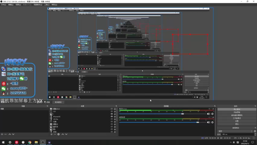This screenshot has height=145, width=257.
Task: Adjust transition duration stepper arrows
Action: pyautogui.click(x=255, y=134)
